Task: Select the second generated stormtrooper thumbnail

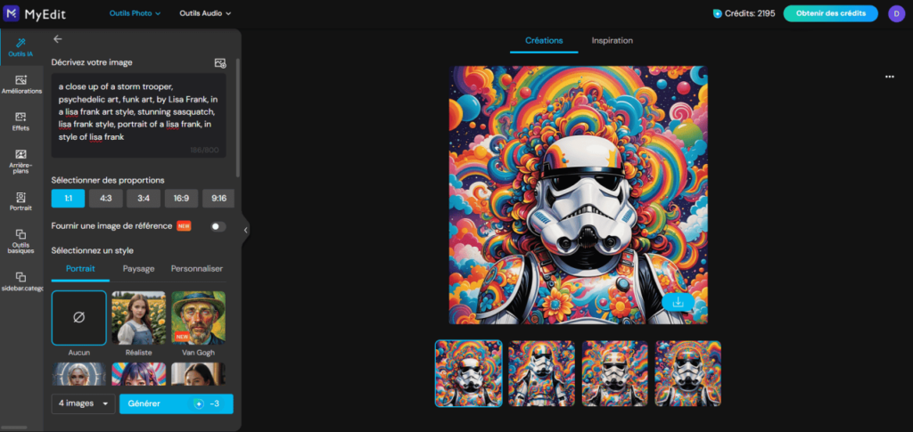Action: (541, 373)
